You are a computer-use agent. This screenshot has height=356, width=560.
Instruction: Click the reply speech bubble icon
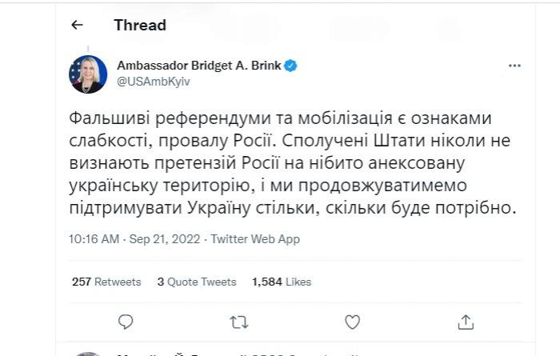(x=126, y=322)
